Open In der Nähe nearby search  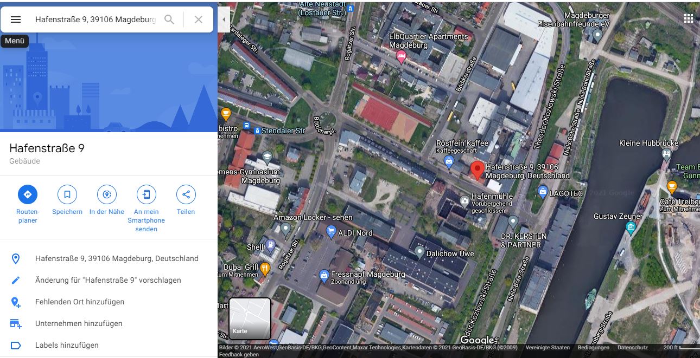tap(107, 194)
